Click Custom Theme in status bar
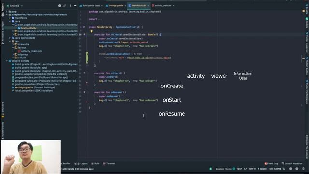Screen dimensions: 309x174 pos(224,169)
